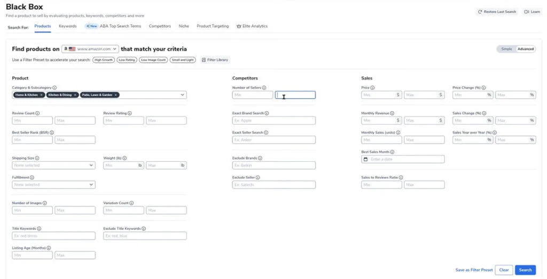Click calendar icon in Best Sales Month

365,159
